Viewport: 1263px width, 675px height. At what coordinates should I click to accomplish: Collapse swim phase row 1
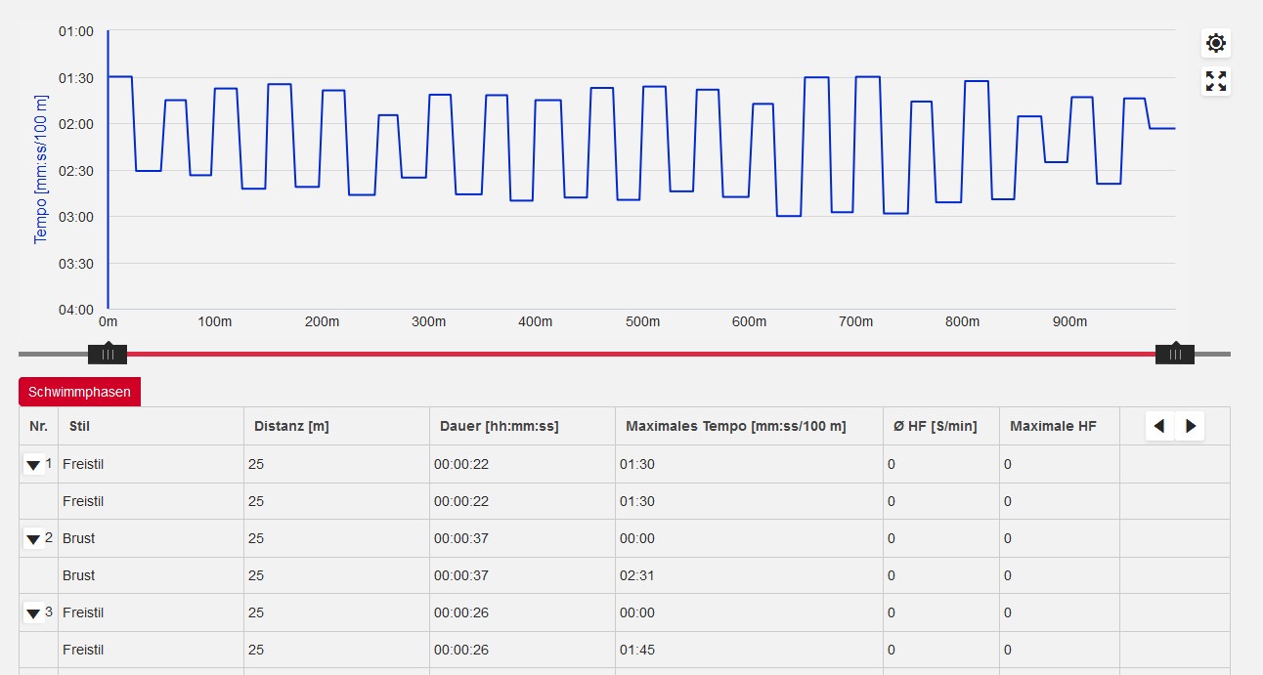tap(33, 465)
